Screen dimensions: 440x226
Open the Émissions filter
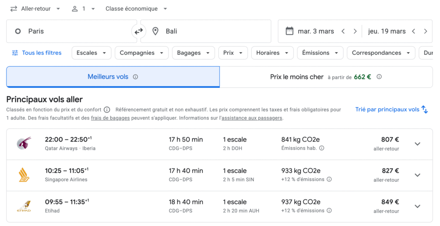point(320,53)
